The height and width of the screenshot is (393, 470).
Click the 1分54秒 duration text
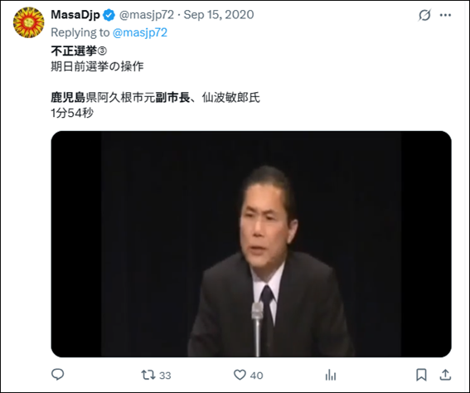point(72,113)
